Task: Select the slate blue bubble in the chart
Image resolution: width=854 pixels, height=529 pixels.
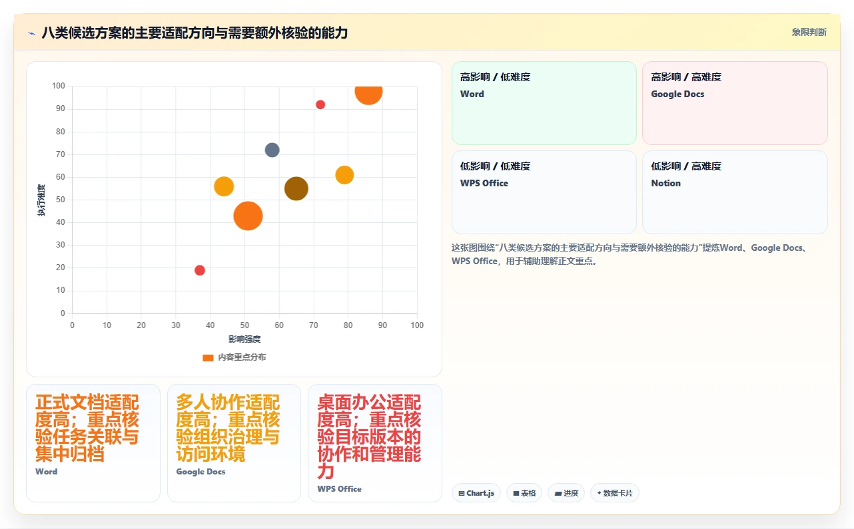Action: pos(272,150)
